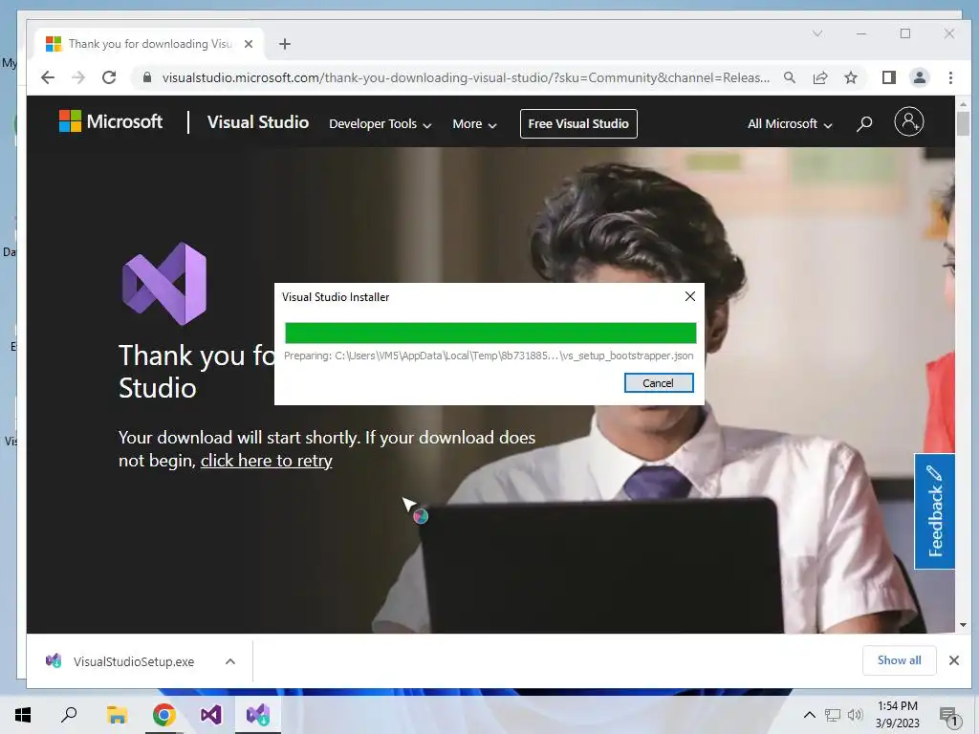The width and height of the screenshot is (979, 734).
Task: Click the VisualStudioSetup.exe download item
Action: (x=134, y=661)
